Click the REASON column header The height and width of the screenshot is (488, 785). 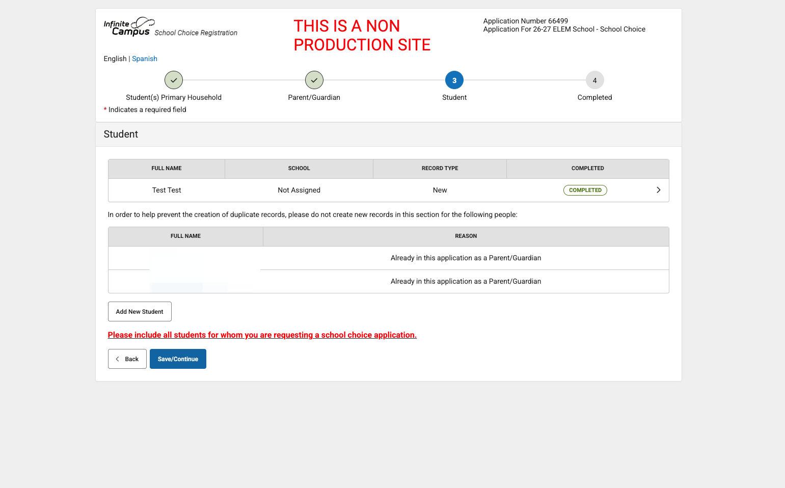click(466, 236)
